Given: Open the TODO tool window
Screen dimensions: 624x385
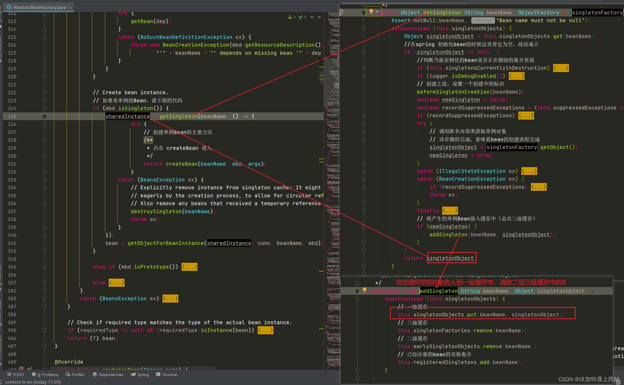Looking at the screenshot, I should click(16, 375).
